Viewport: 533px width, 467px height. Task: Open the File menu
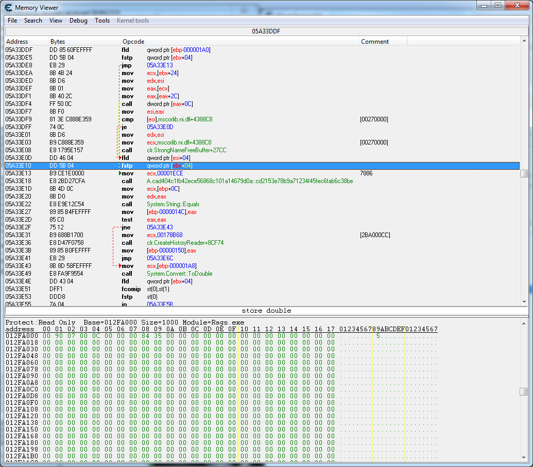[x=12, y=21]
